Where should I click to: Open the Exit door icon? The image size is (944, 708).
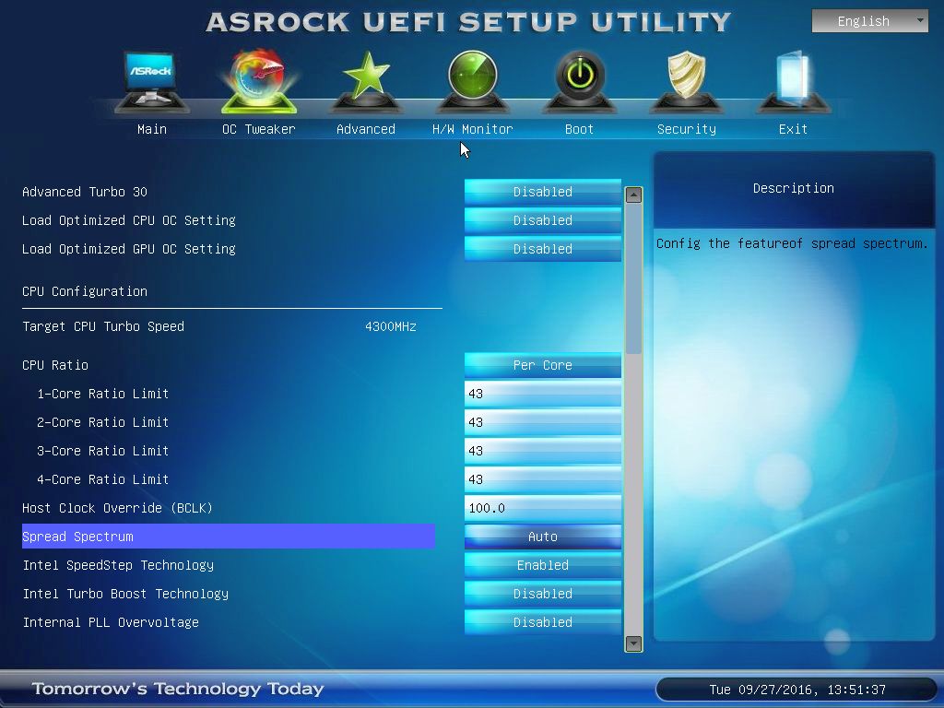coord(793,82)
